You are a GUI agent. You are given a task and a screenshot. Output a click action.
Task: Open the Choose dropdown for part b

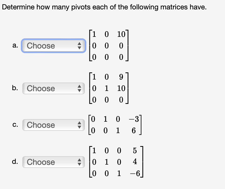point(51,88)
